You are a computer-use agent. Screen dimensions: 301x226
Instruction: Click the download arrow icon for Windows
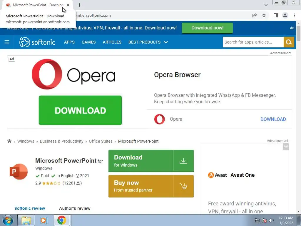(183, 161)
